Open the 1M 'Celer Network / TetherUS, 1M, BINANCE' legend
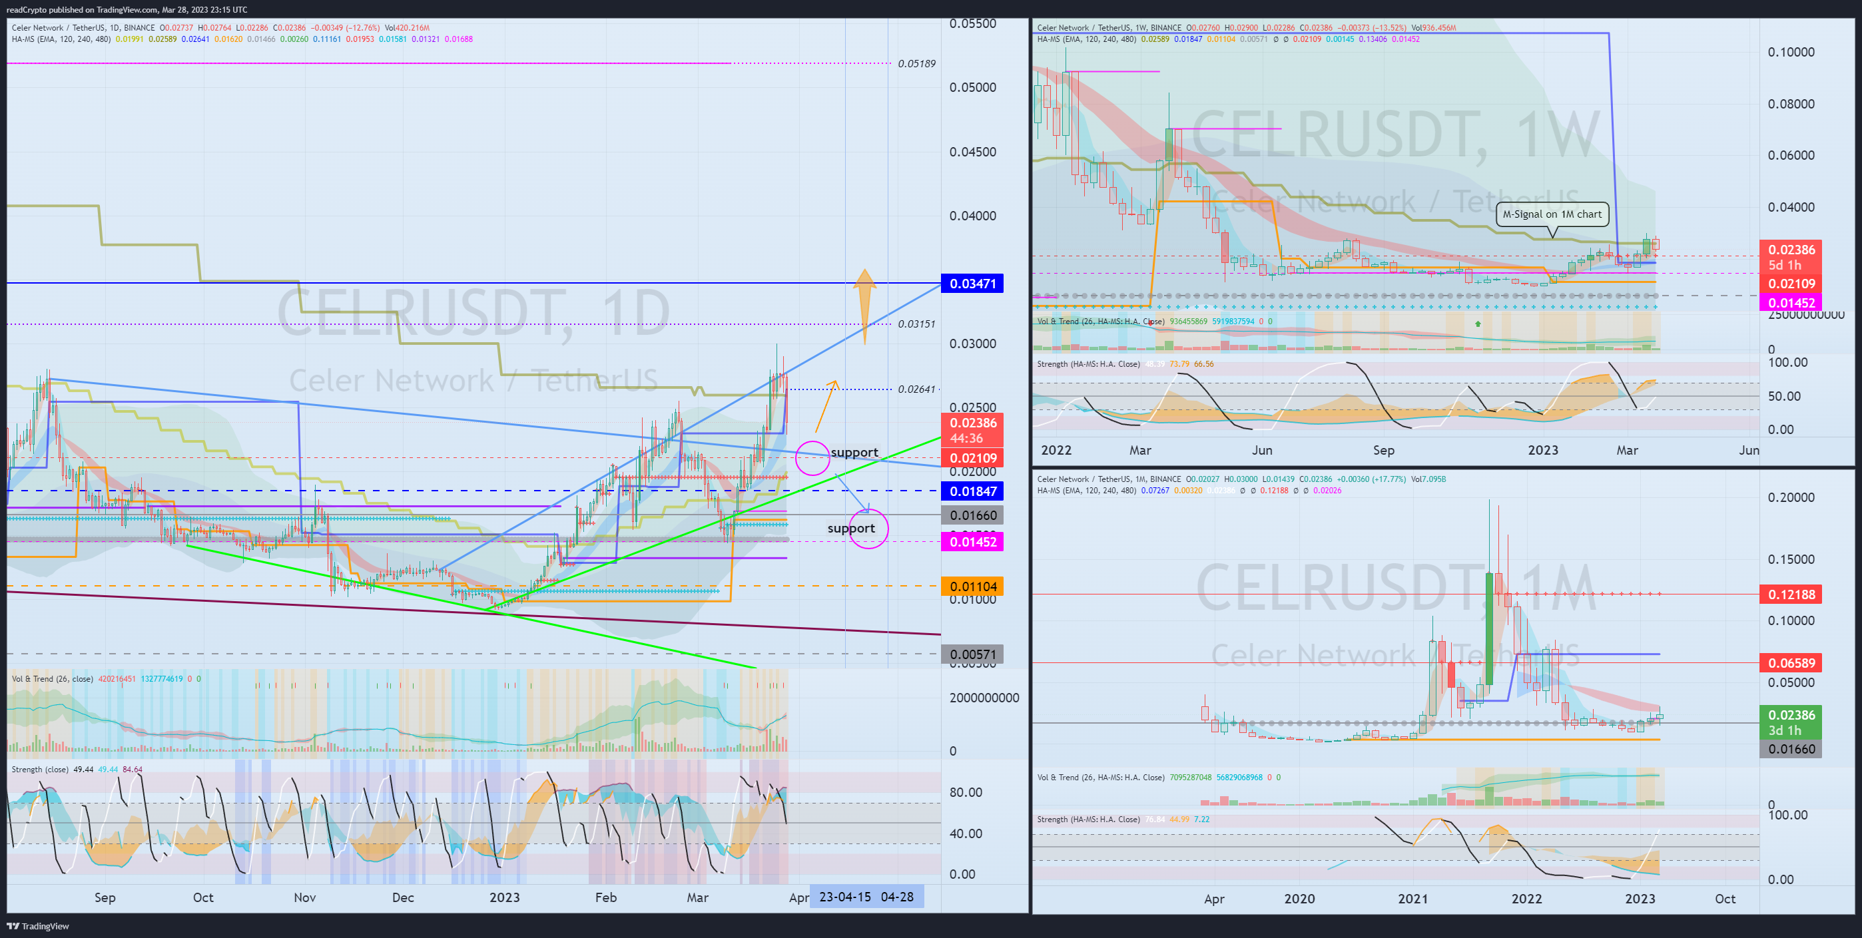The width and height of the screenshot is (1862, 938). tap(1109, 479)
